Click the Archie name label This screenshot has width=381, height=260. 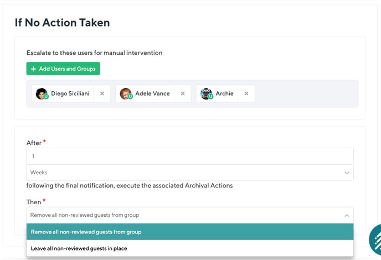pyautogui.click(x=224, y=93)
